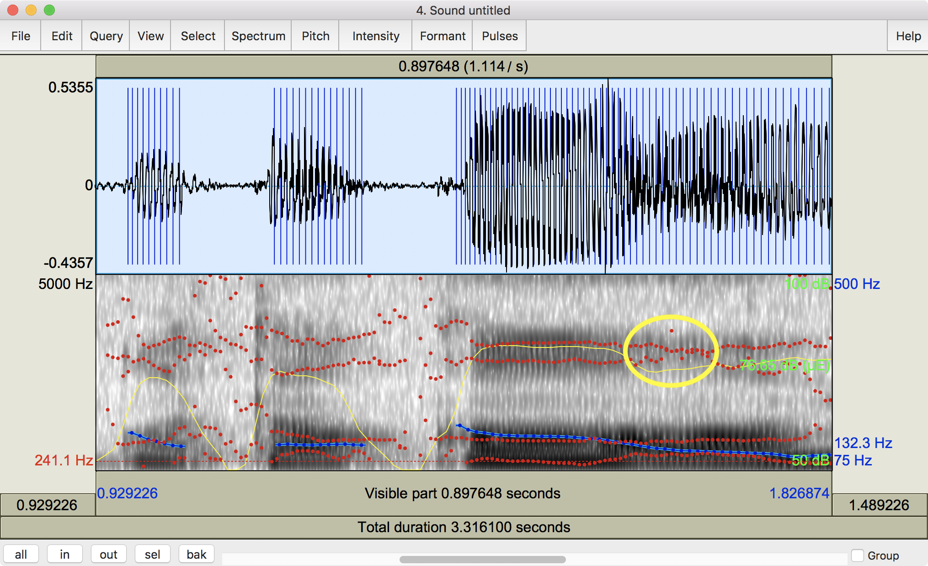Image resolution: width=928 pixels, height=566 pixels.
Task: Open the Query menu
Action: click(106, 36)
